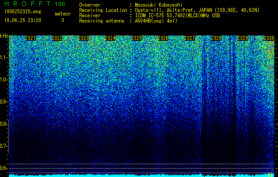Image resolution: width=278 pixels, height=177 pixels.
Task: Click the 0.9 kHz axis label
Action: pos(3,102)
